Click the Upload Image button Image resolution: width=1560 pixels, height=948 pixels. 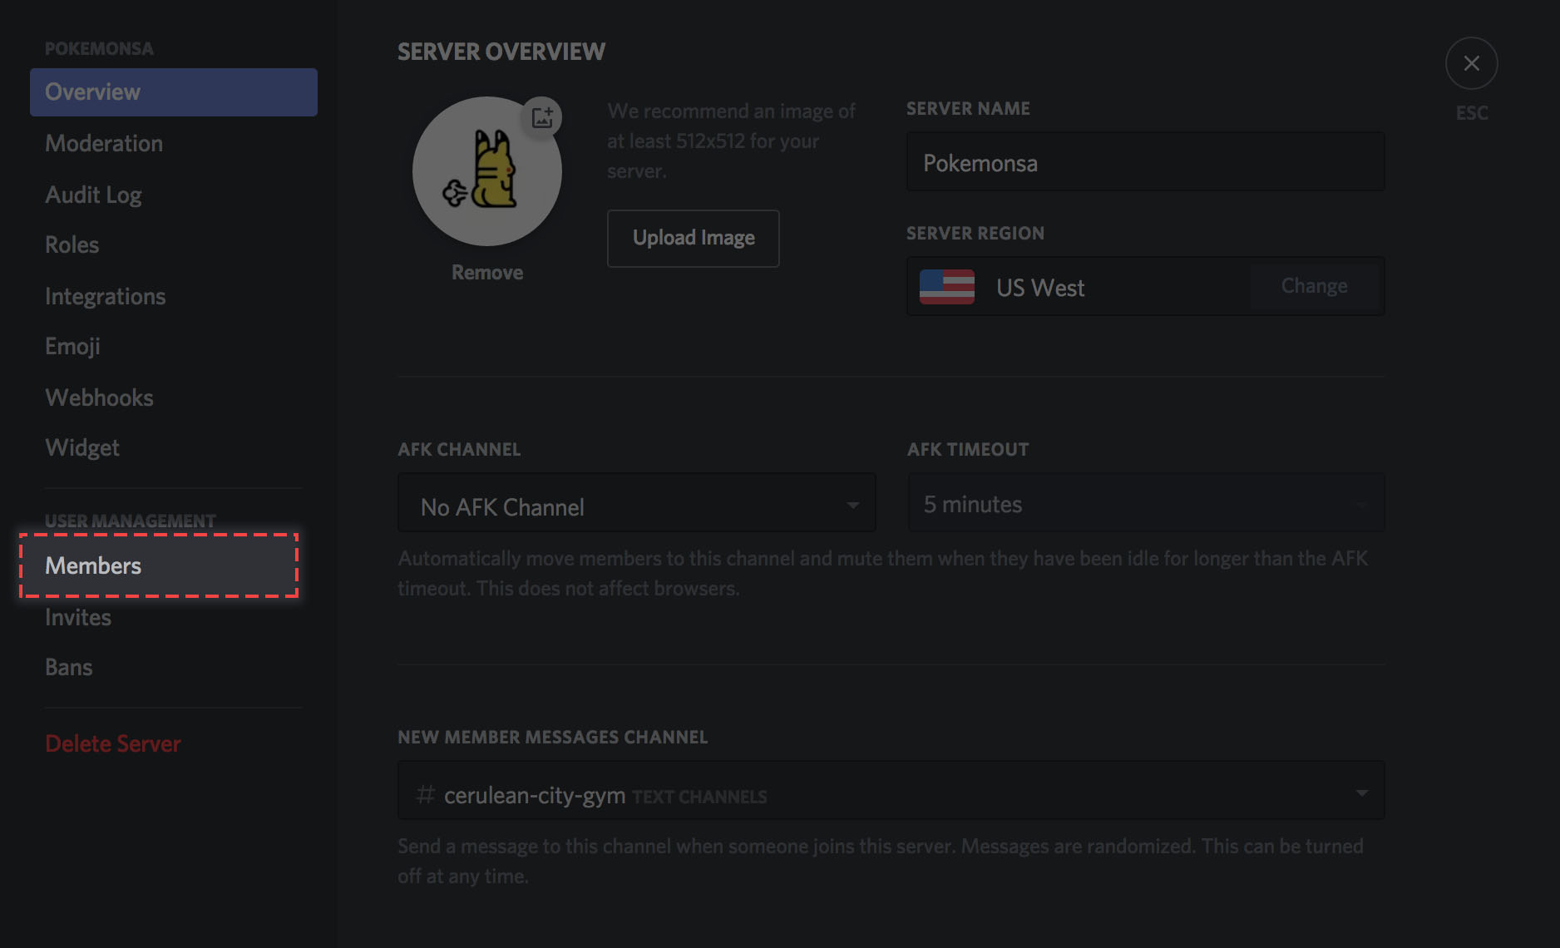tap(693, 238)
